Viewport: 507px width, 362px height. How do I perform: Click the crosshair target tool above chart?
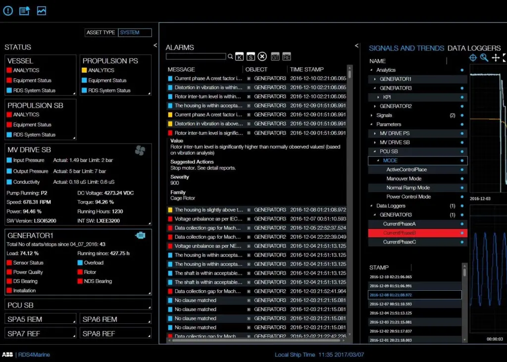click(x=473, y=57)
